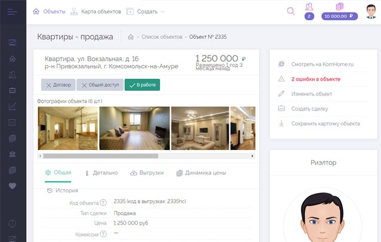The width and height of the screenshot is (381, 242).
Task: Open the users icon in the top bar
Action: [x=309, y=7]
